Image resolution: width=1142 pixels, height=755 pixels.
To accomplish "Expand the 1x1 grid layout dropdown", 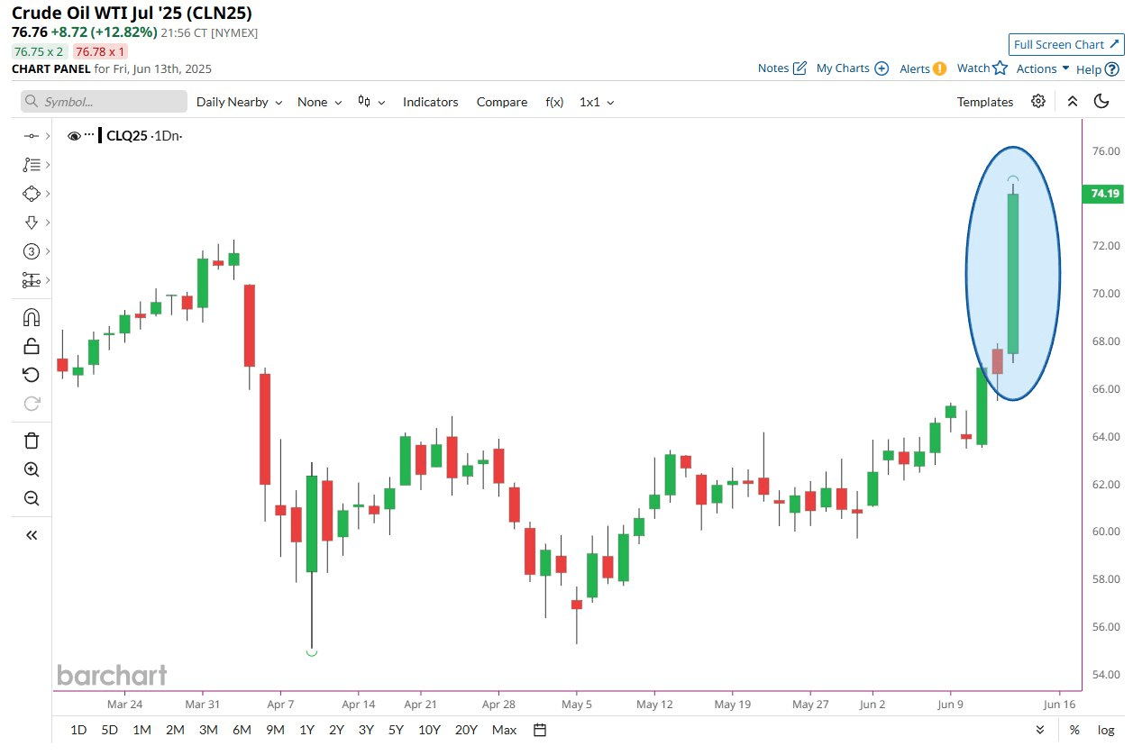I will [x=596, y=102].
